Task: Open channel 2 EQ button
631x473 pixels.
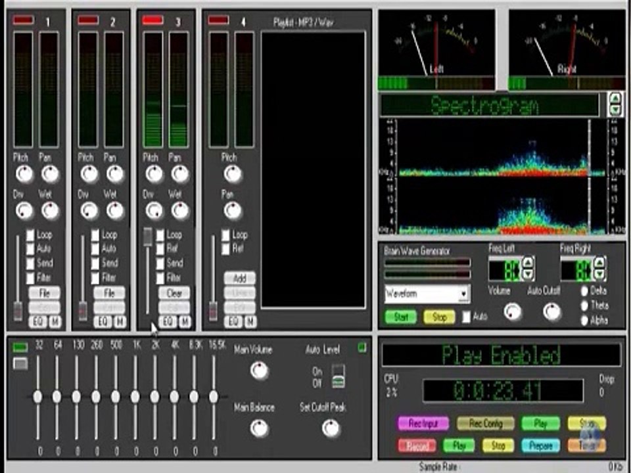Action: click(x=103, y=322)
